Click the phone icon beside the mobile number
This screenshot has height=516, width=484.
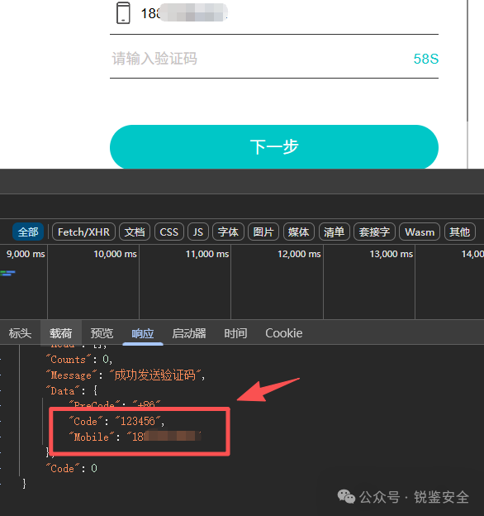(123, 13)
